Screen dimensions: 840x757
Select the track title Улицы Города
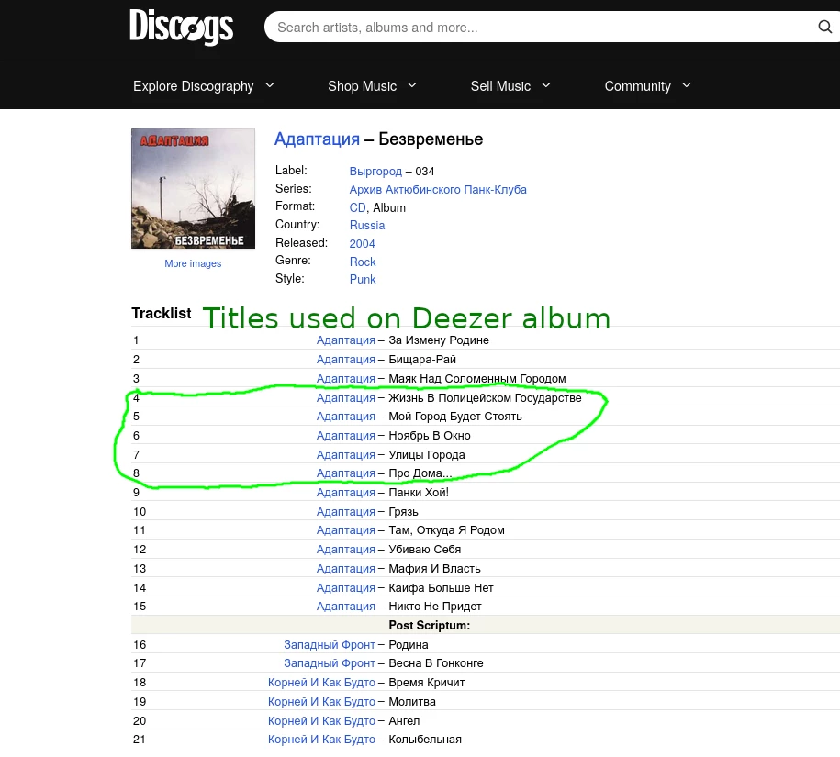[x=427, y=455]
